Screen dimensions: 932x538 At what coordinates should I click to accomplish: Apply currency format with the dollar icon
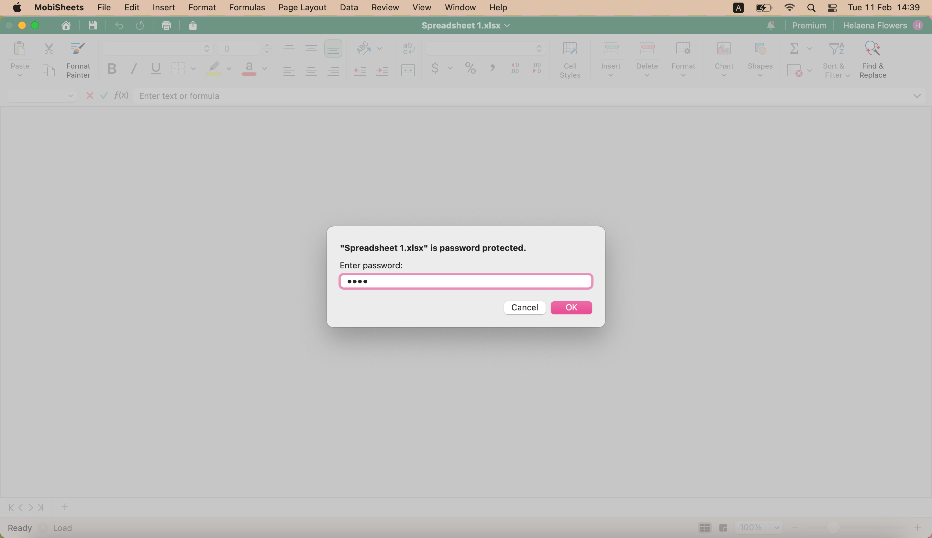click(434, 69)
